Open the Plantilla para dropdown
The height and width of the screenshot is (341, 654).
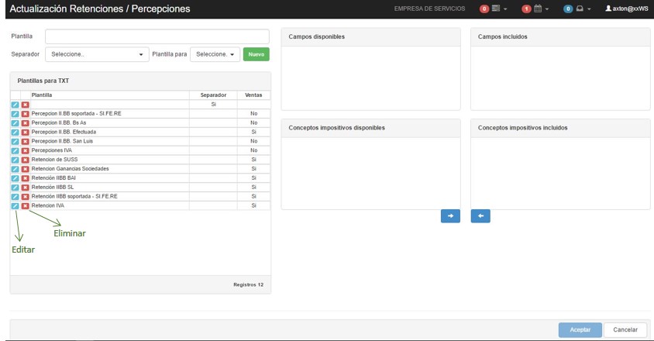pos(215,54)
